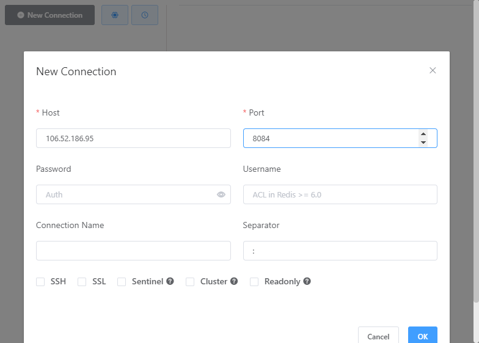Enable the SSH checkbox

pos(40,281)
